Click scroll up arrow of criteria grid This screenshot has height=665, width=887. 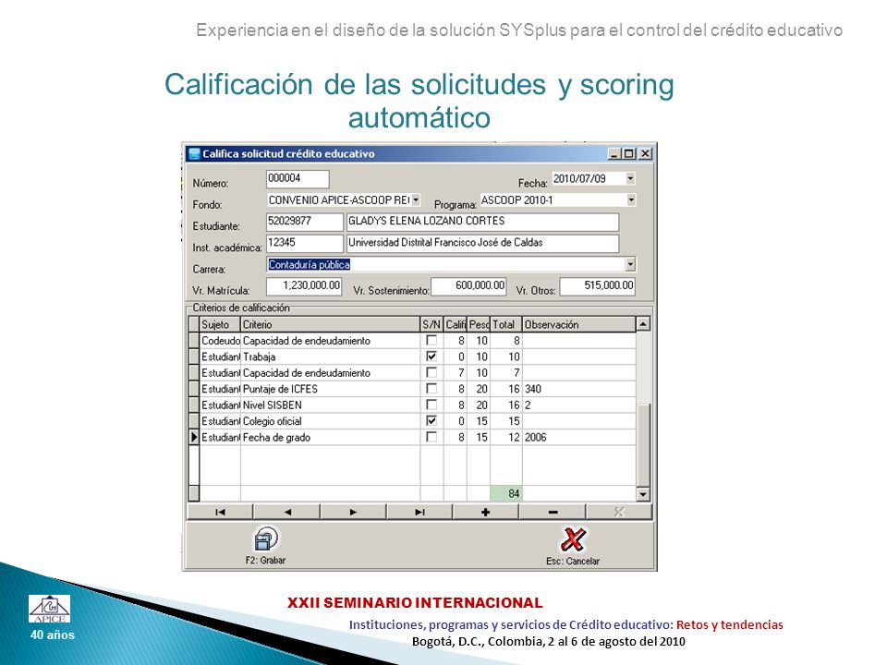coord(643,324)
